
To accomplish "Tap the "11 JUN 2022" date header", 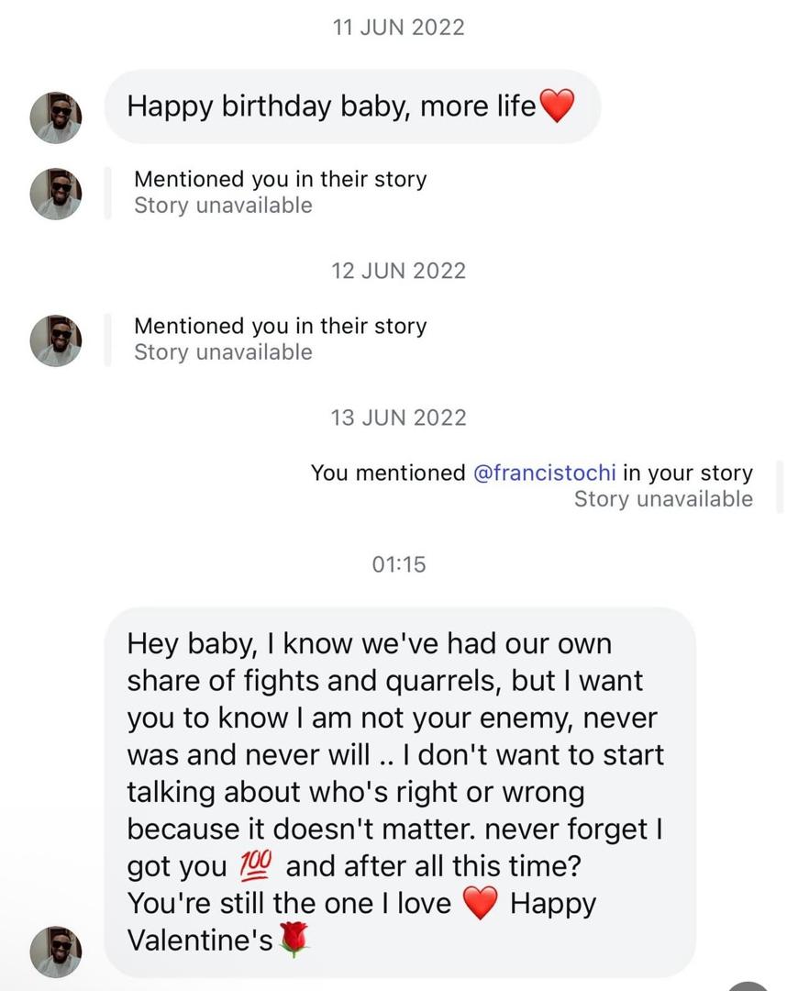I will pos(398,28).
